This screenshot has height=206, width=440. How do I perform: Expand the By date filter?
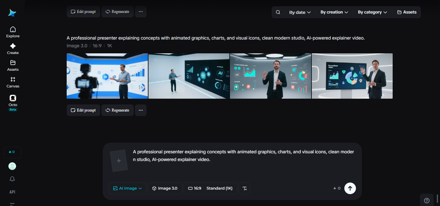coord(300,12)
